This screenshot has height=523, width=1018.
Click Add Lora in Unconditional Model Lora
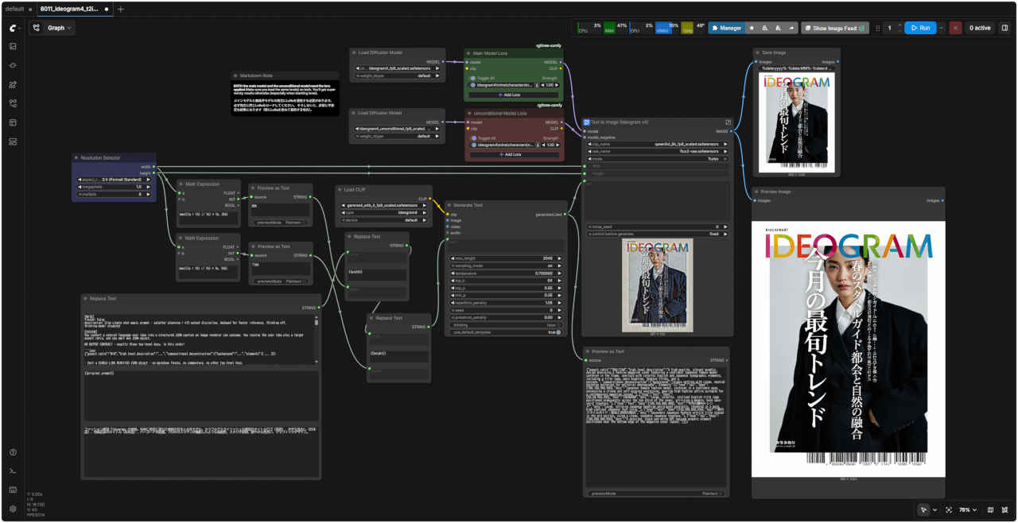point(513,154)
